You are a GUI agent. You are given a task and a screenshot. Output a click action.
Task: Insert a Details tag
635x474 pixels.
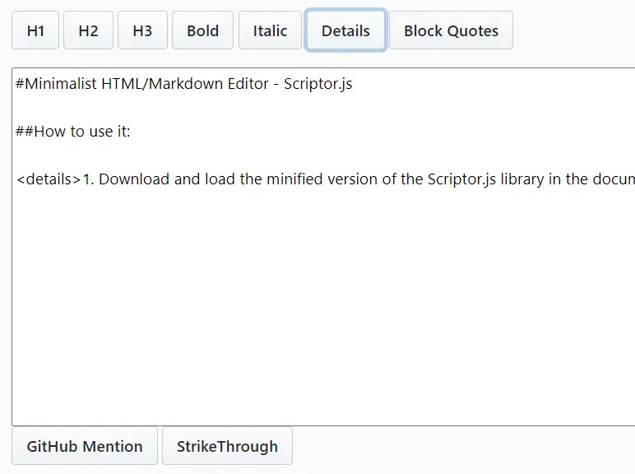(345, 30)
